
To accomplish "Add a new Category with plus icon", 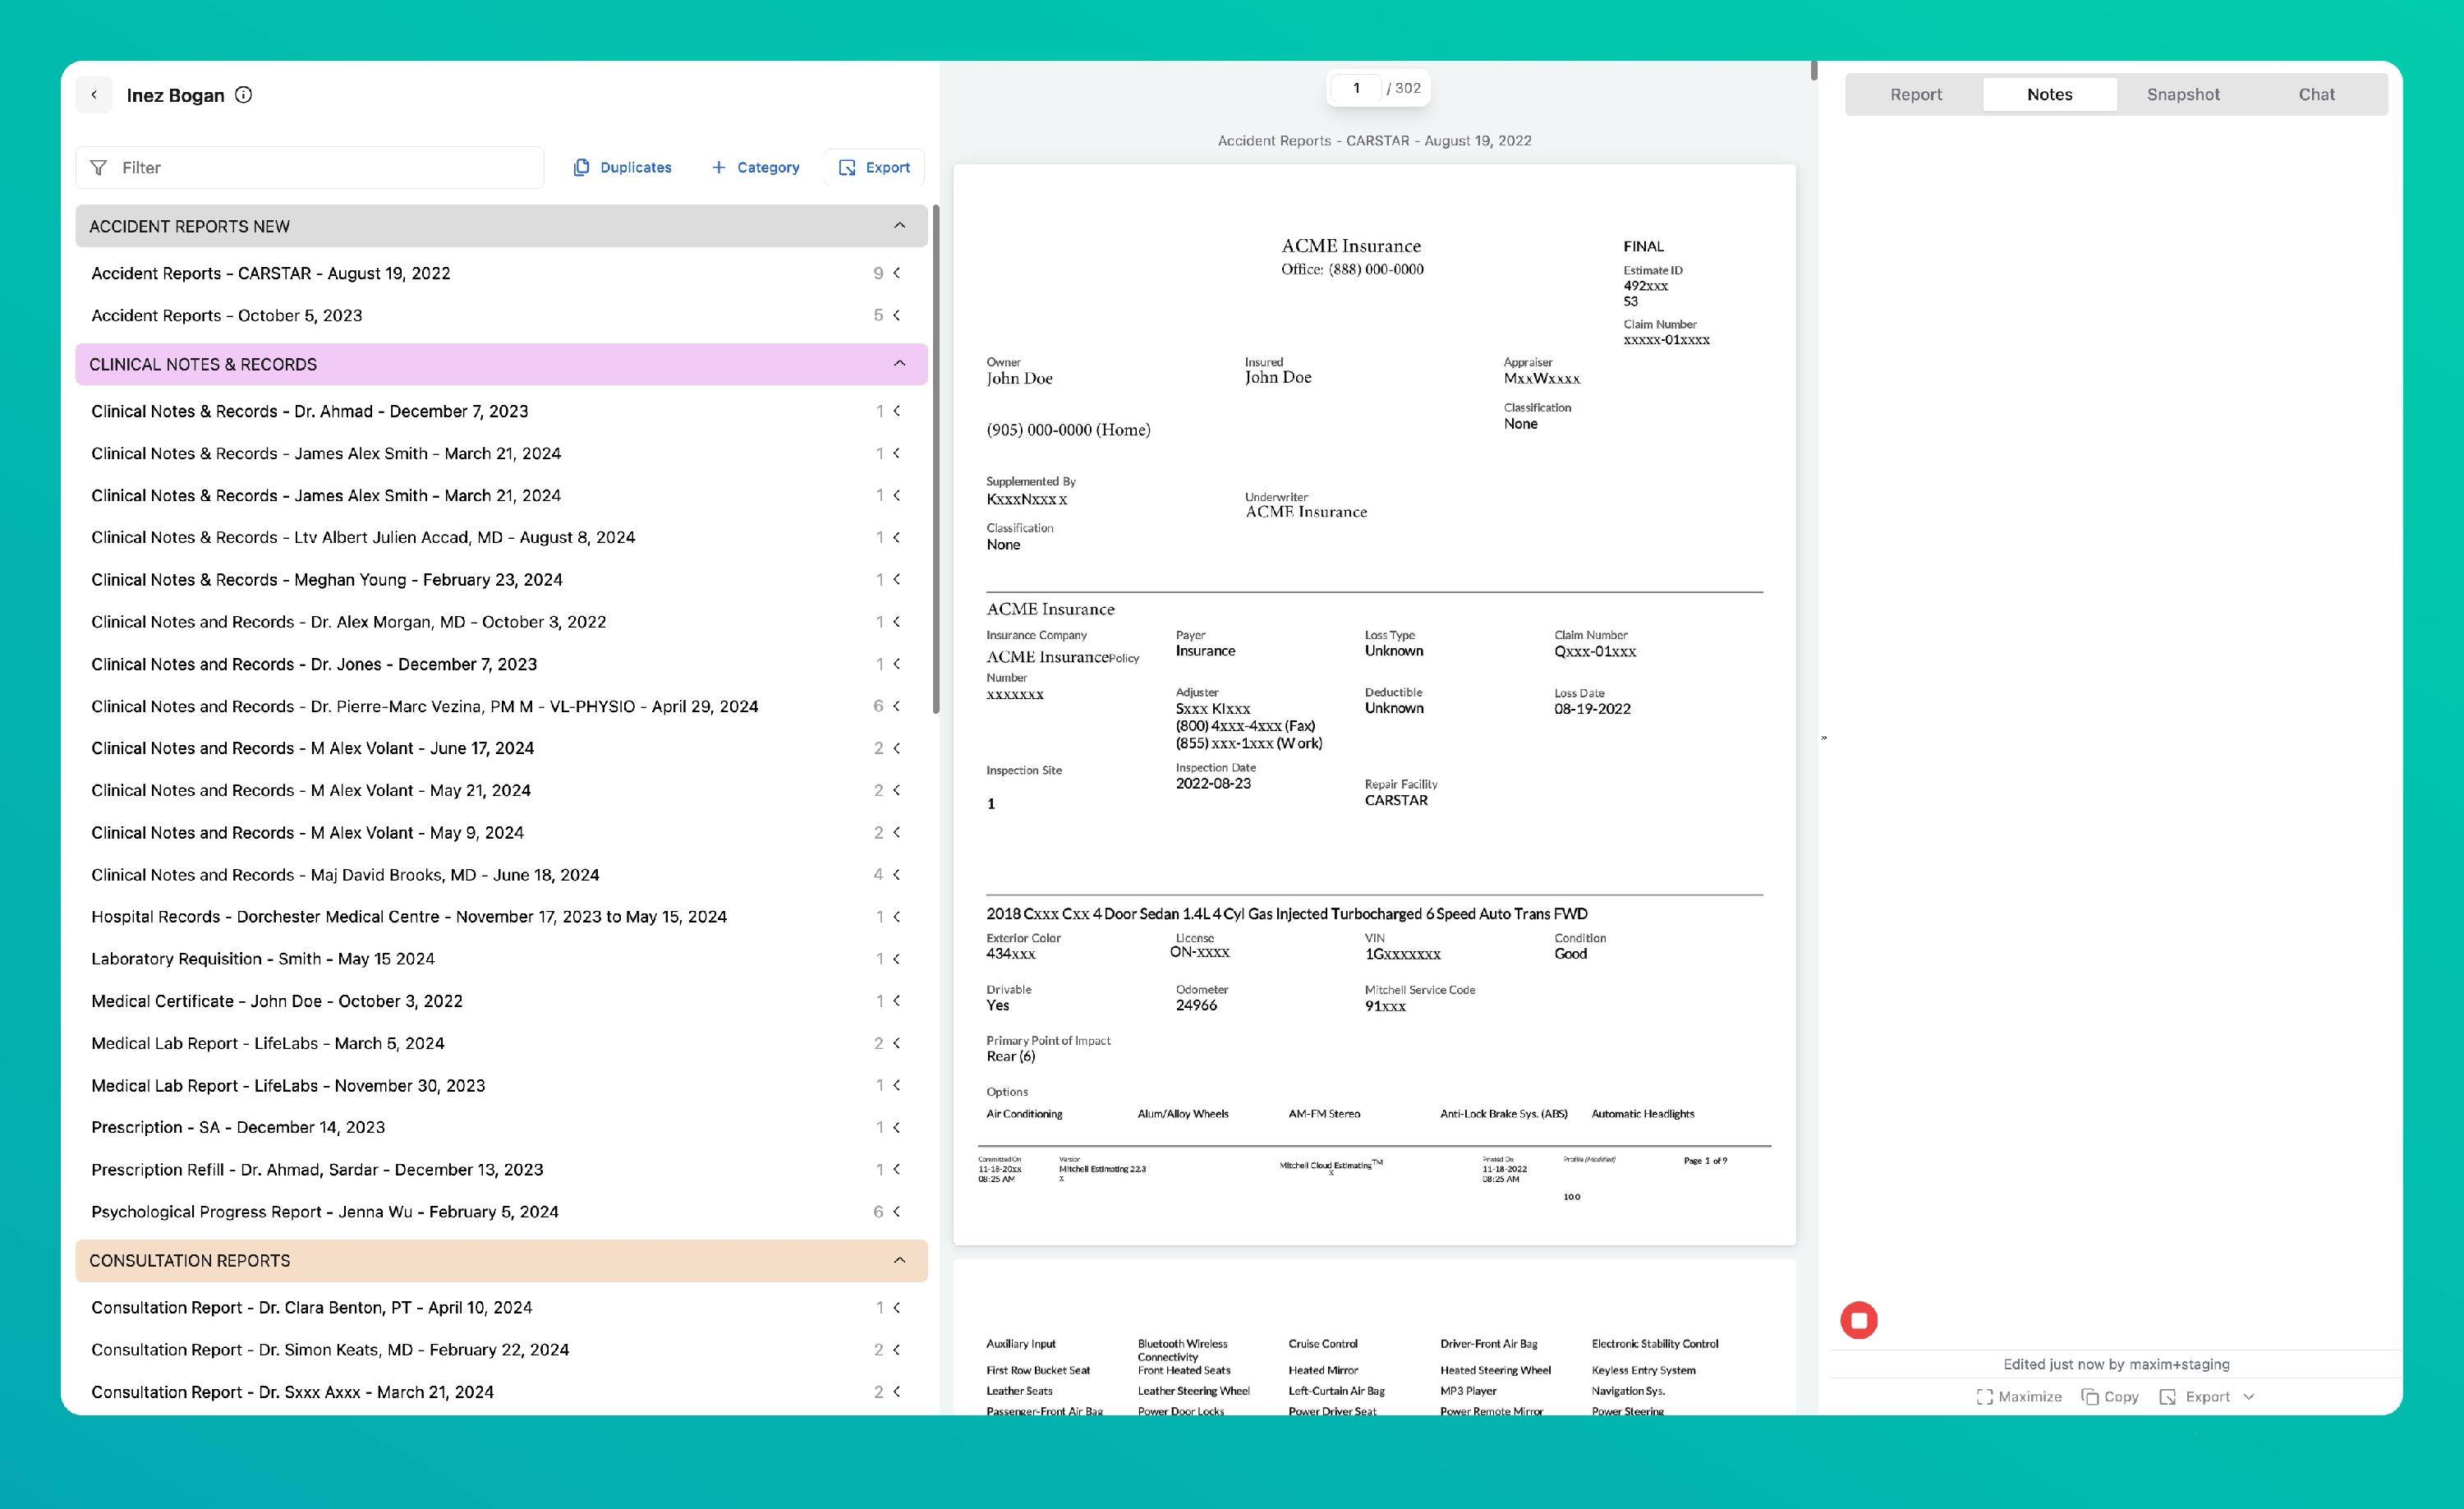I will click(755, 167).
